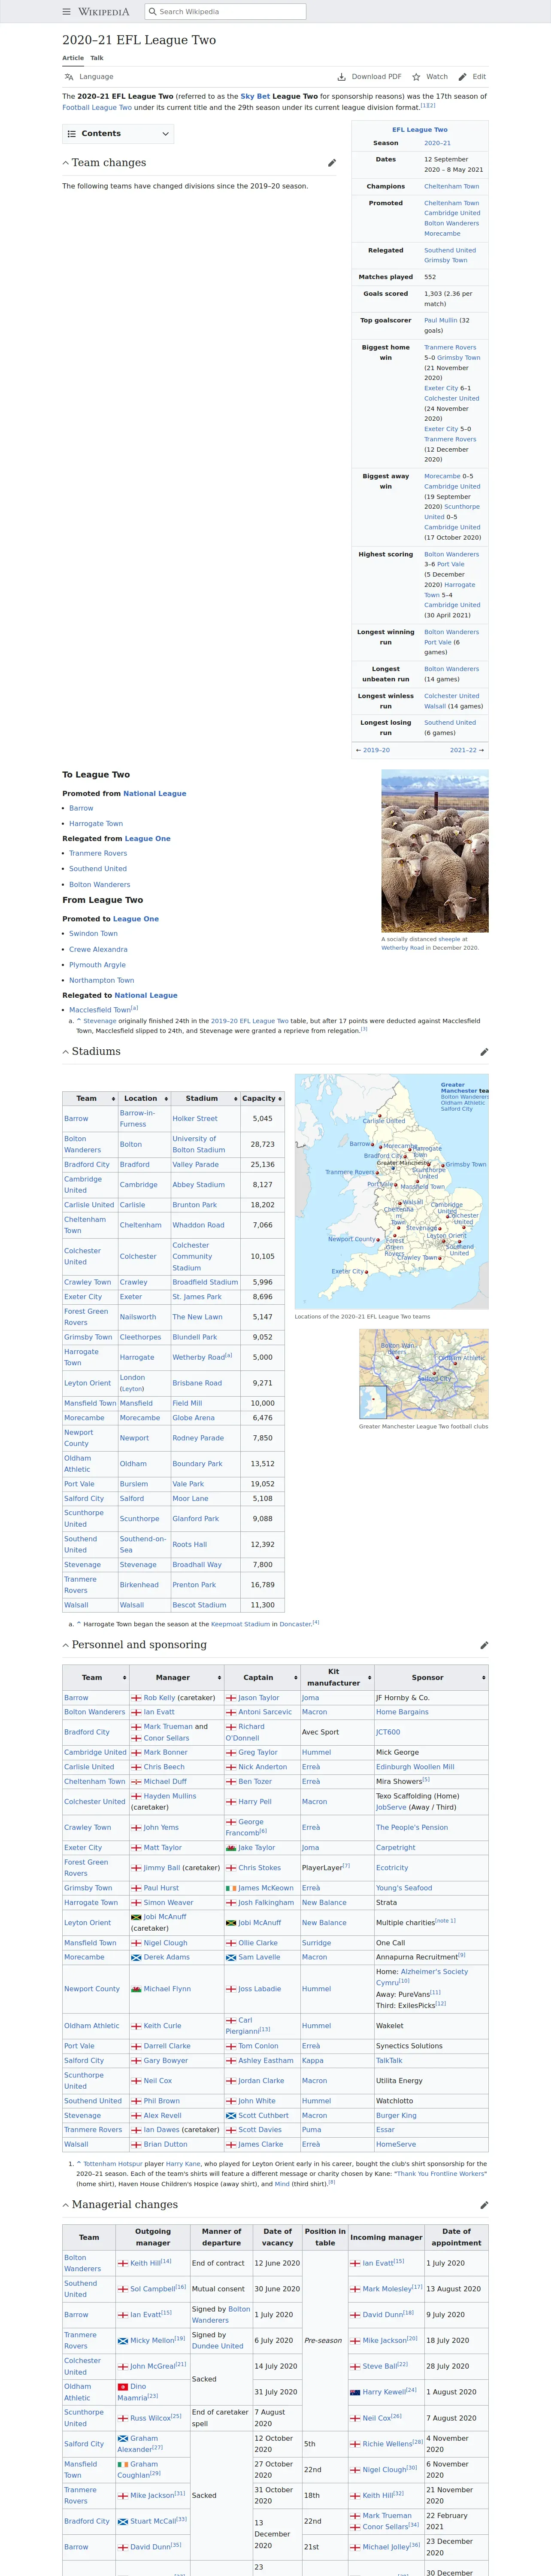The width and height of the screenshot is (551, 2576).
Task: Open the Keepmoat Stadium link
Action: point(240,1624)
